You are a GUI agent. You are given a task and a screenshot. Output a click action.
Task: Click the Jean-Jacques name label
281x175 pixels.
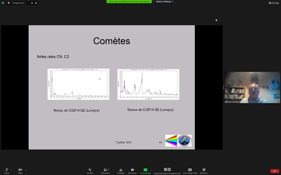233,102
